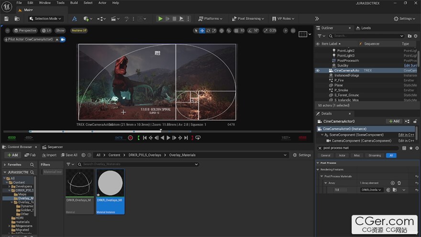The height and width of the screenshot is (237, 421).
Task: Toggle visibility eye for CineCameraActor row
Action: (x=318, y=70)
